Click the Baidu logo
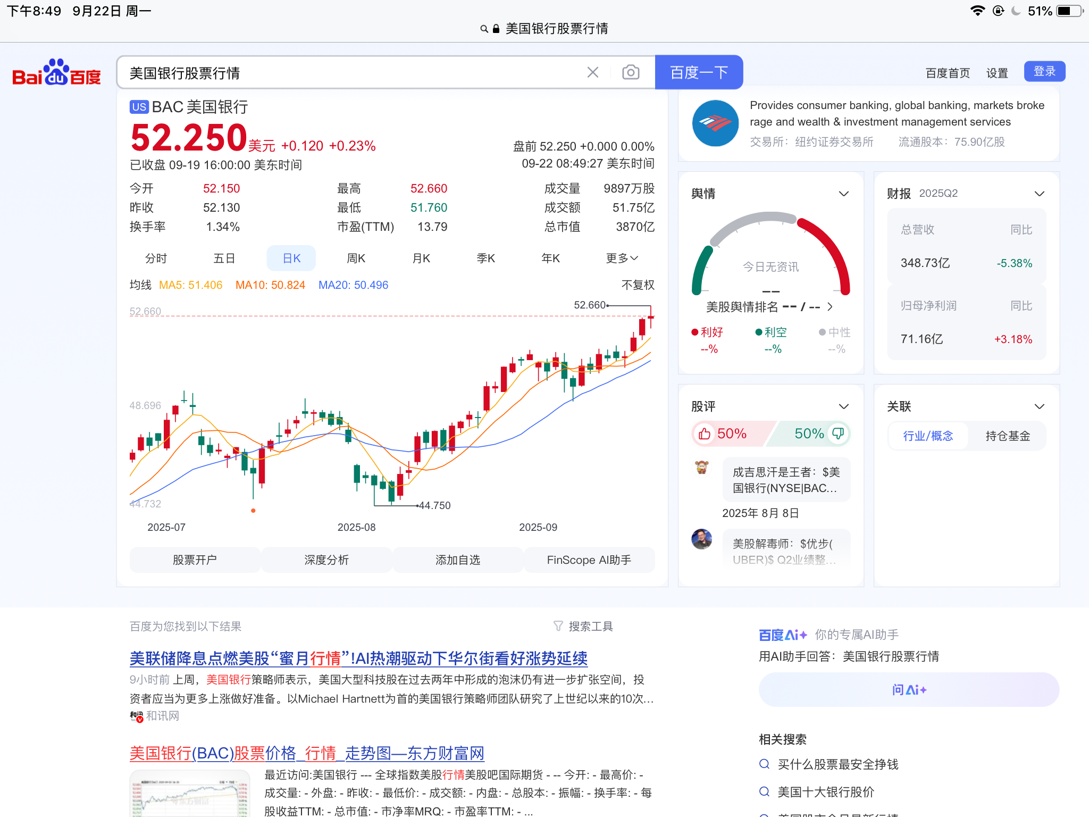The image size is (1089, 817). pyautogui.click(x=56, y=73)
